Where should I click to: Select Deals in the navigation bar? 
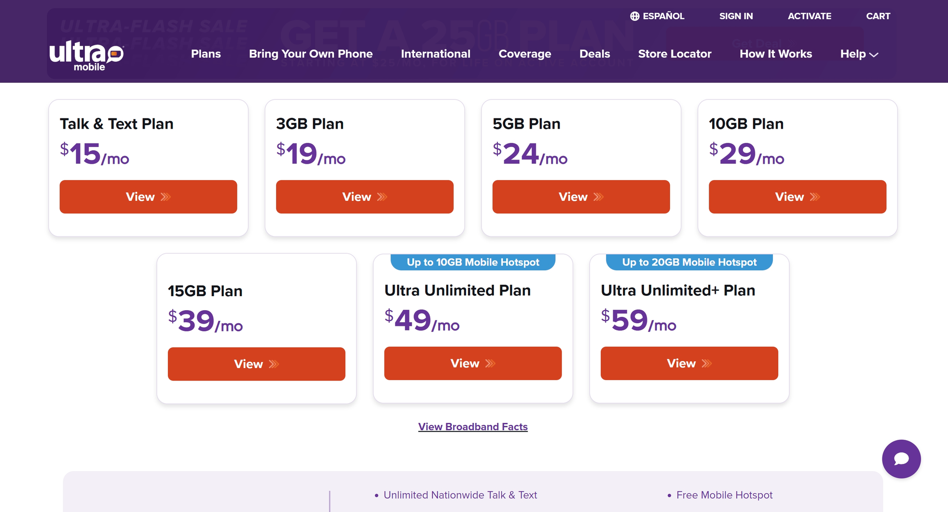click(594, 54)
